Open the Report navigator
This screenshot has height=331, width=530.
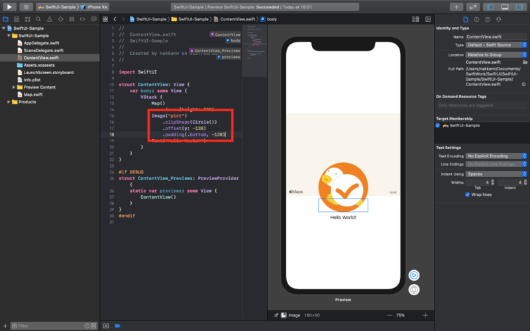click(93, 19)
